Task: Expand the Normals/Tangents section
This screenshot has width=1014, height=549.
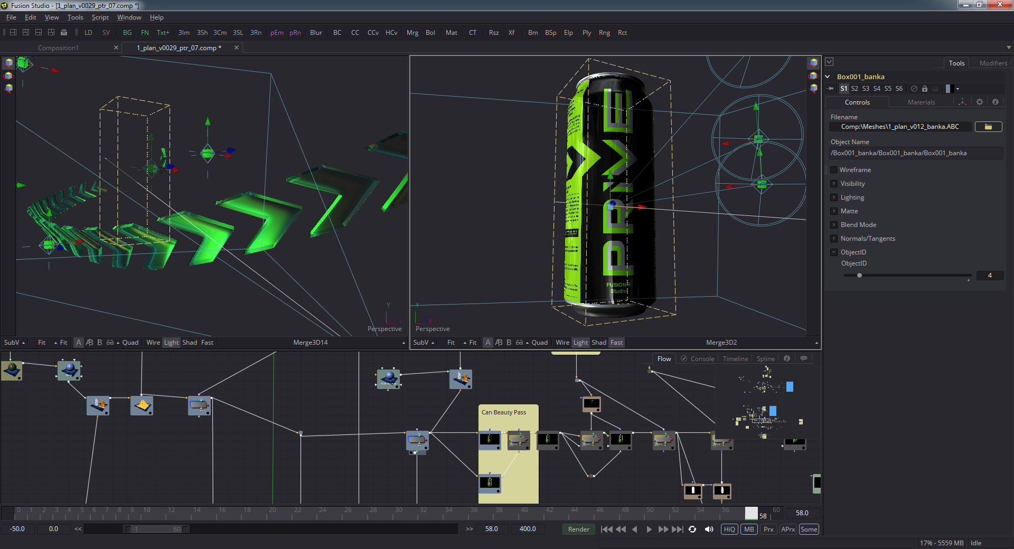Action: (834, 239)
